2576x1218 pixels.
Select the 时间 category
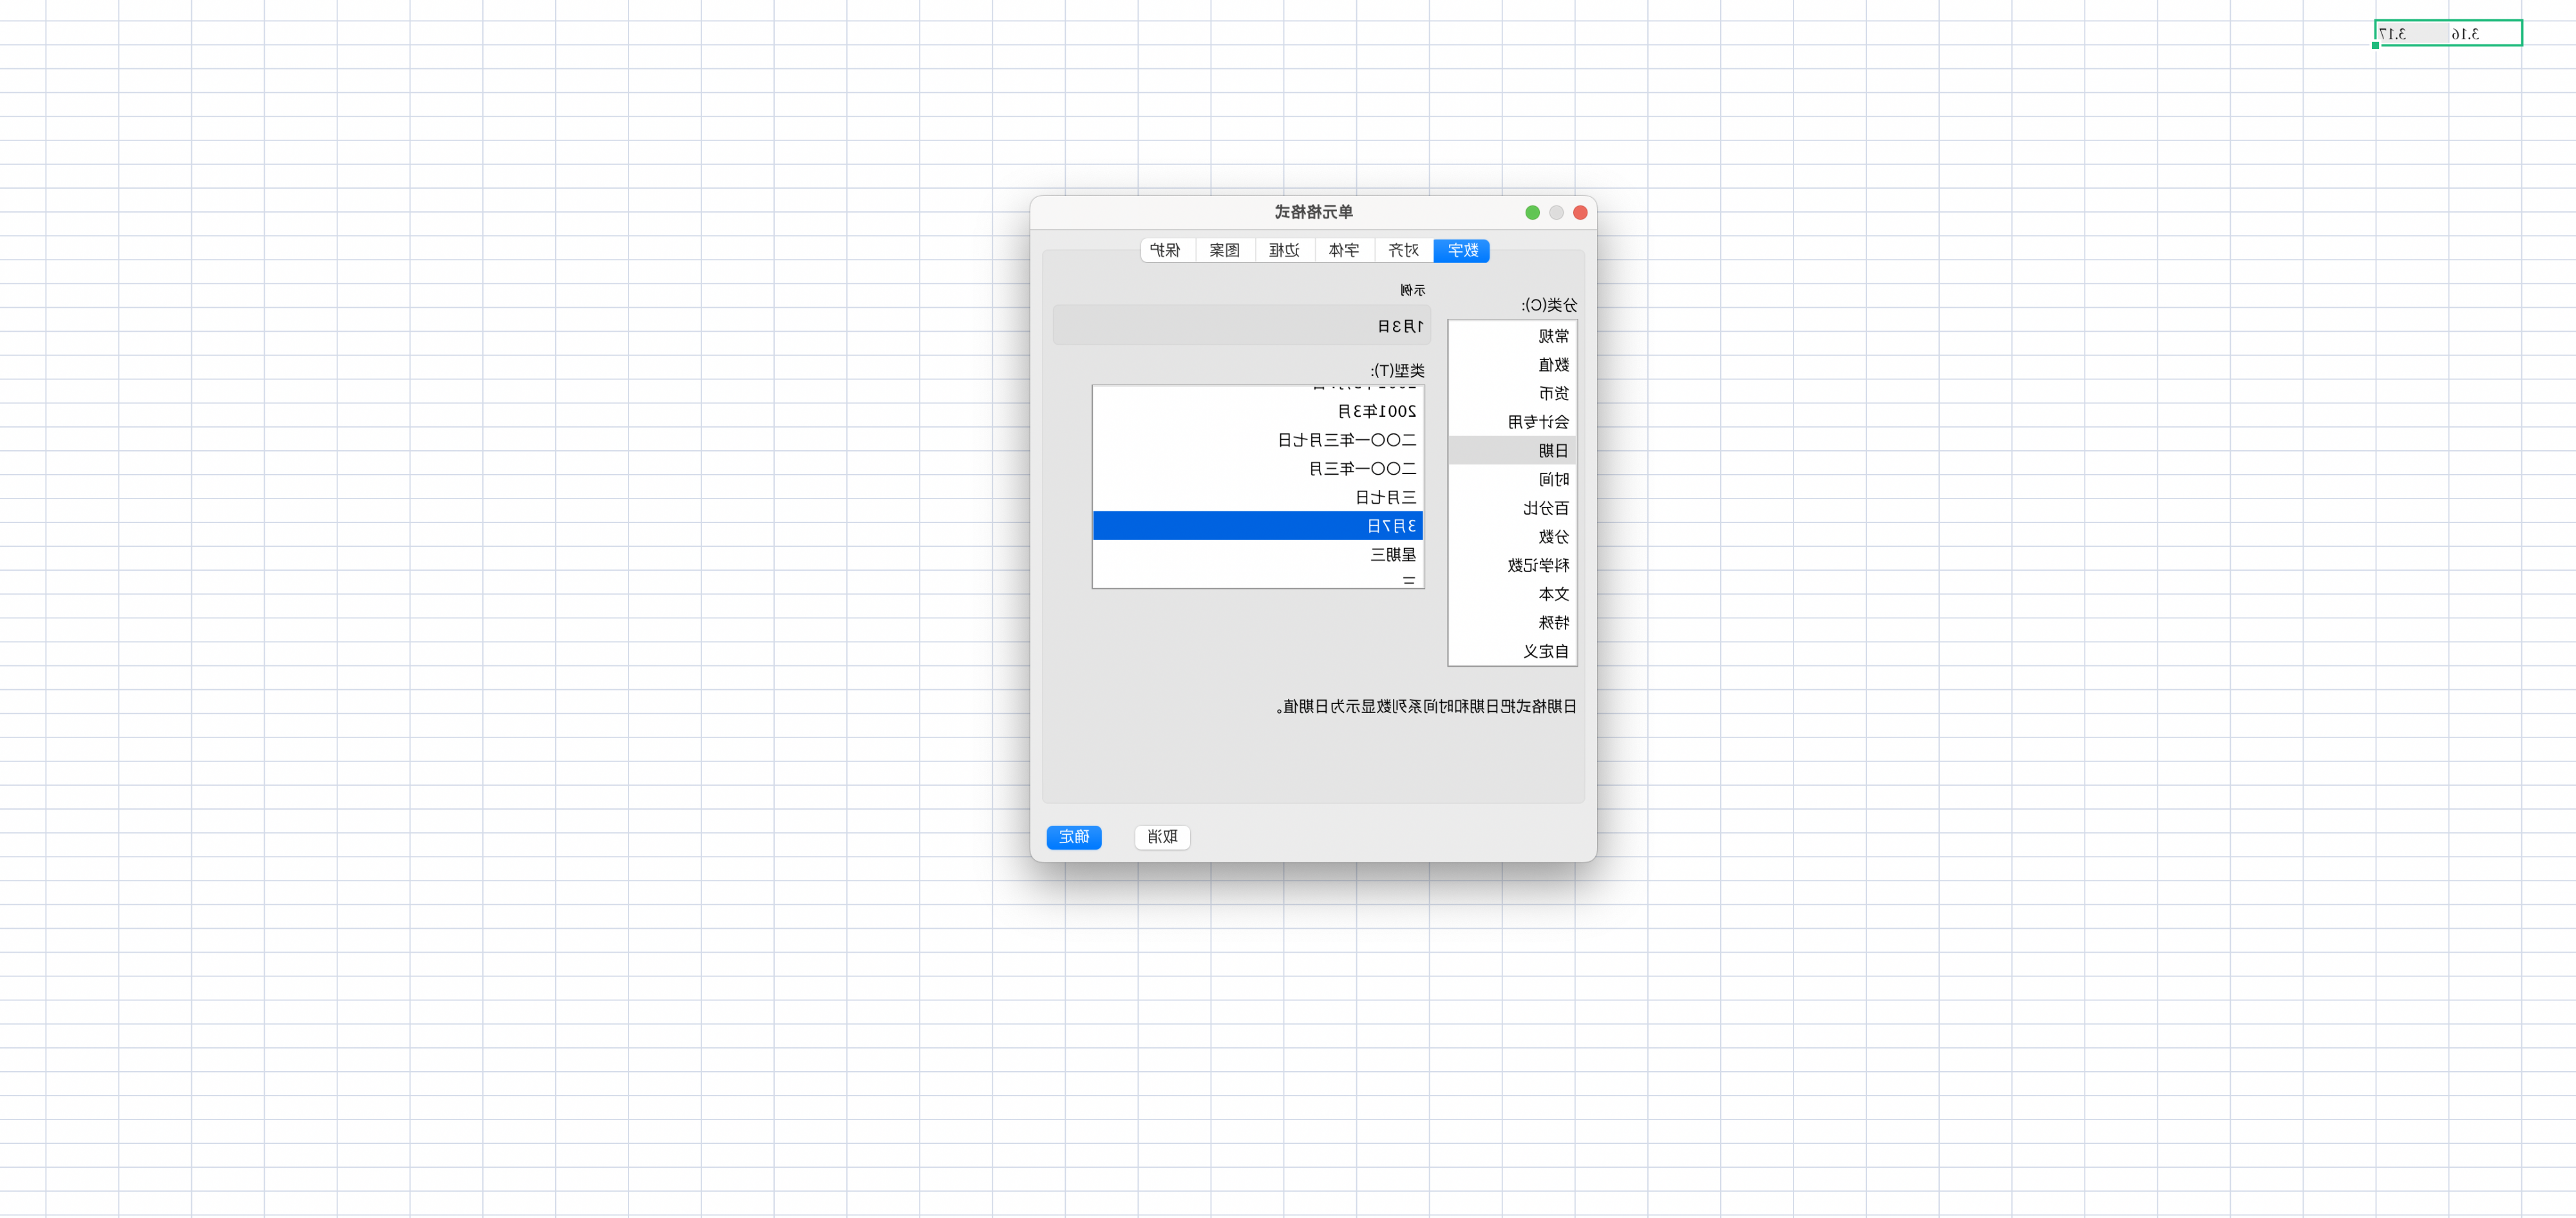(1512, 479)
